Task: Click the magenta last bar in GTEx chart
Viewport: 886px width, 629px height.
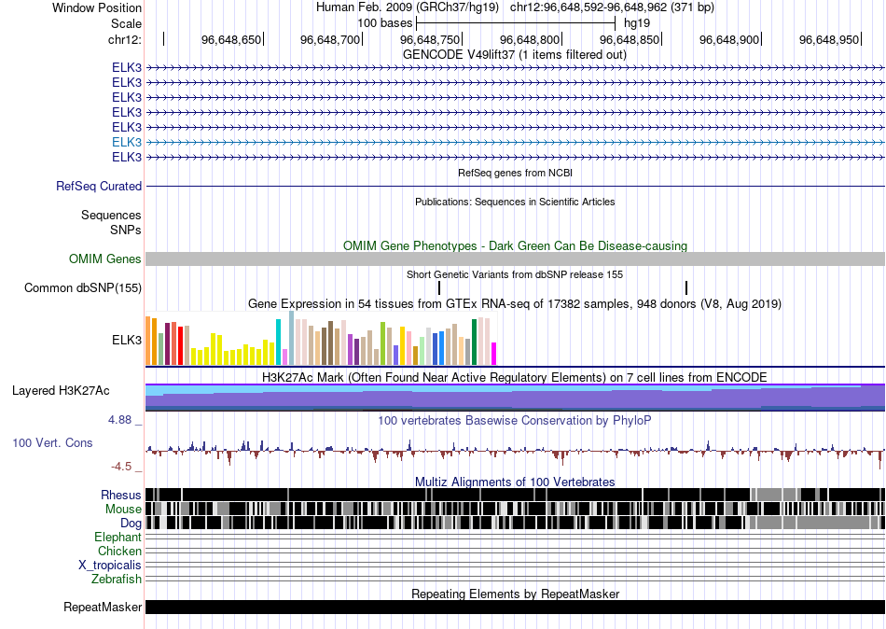Action: (x=493, y=354)
